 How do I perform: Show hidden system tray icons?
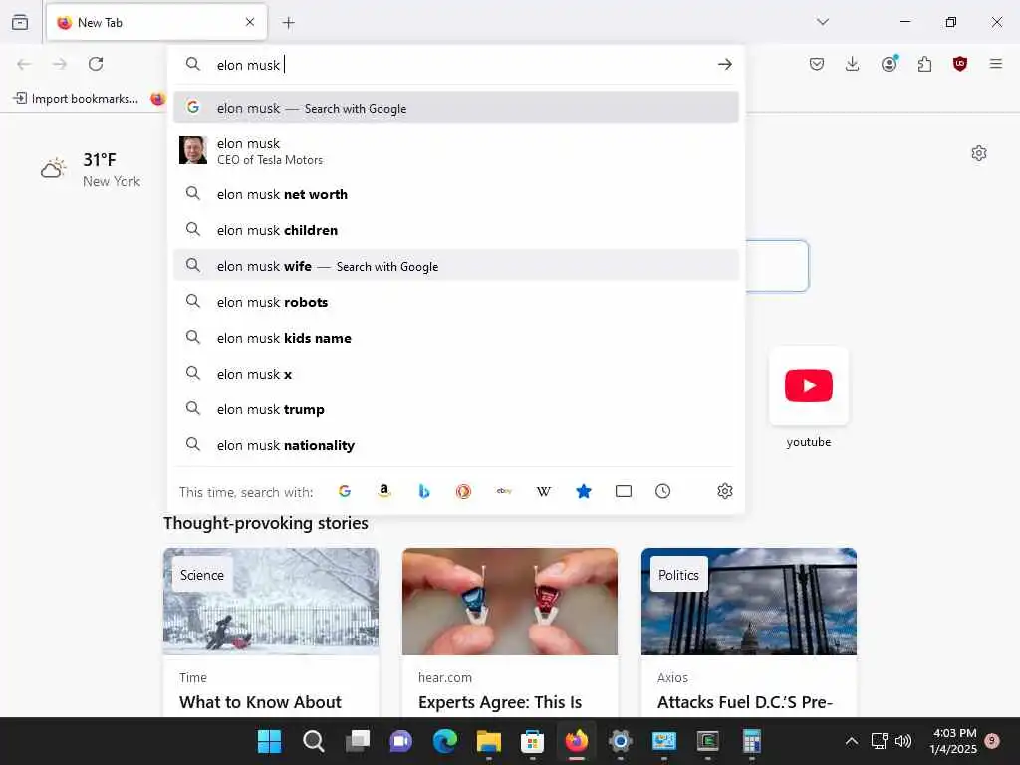click(x=851, y=741)
